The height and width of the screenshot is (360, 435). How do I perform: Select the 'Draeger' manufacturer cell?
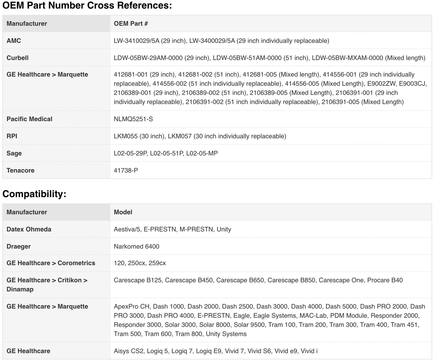click(x=56, y=246)
